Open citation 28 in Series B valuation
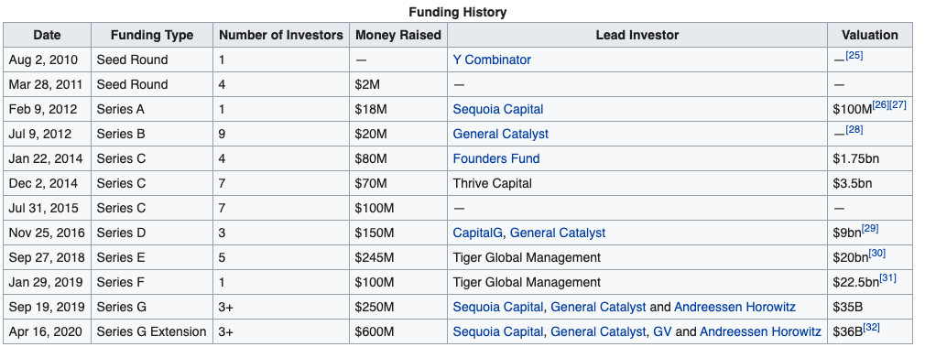 pos(854,130)
